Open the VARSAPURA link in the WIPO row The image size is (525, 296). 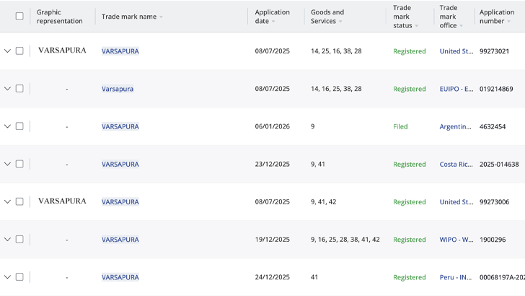(x=120, y=240)
